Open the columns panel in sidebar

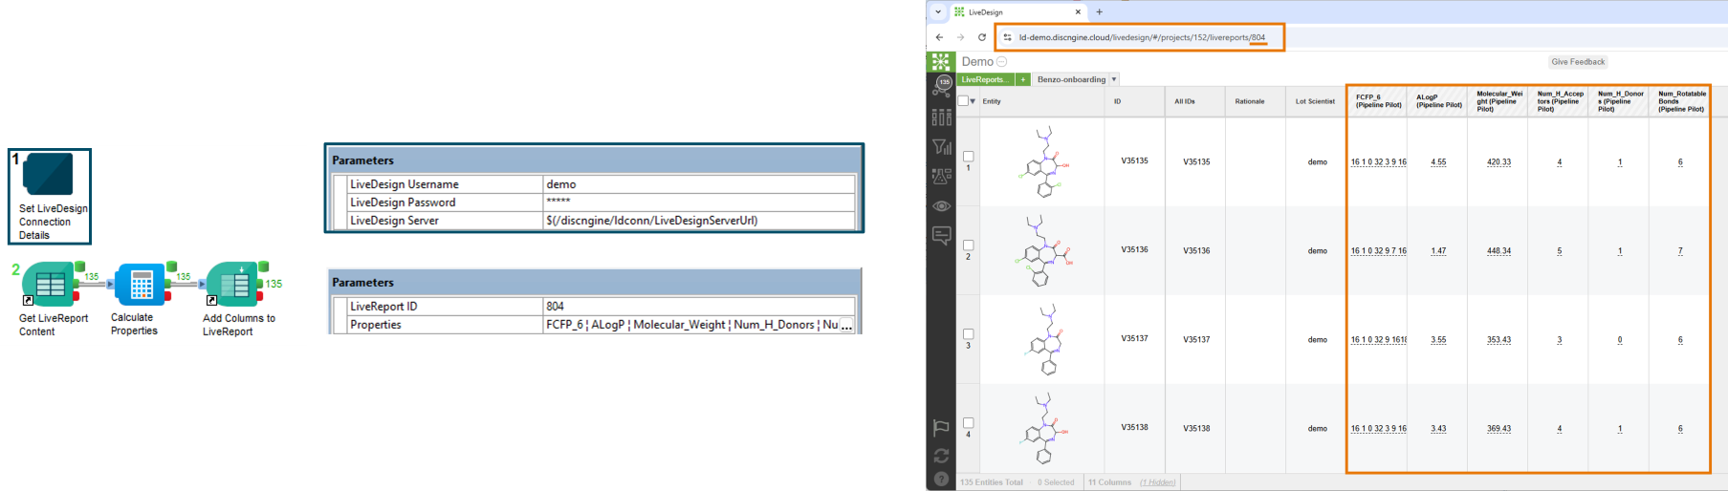pyautogui.click(x=942, y=117)
